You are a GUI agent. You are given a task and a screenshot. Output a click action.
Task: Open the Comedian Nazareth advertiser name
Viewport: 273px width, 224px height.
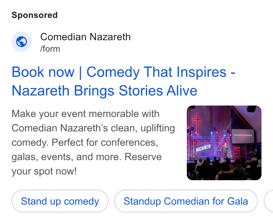(85, 37)
